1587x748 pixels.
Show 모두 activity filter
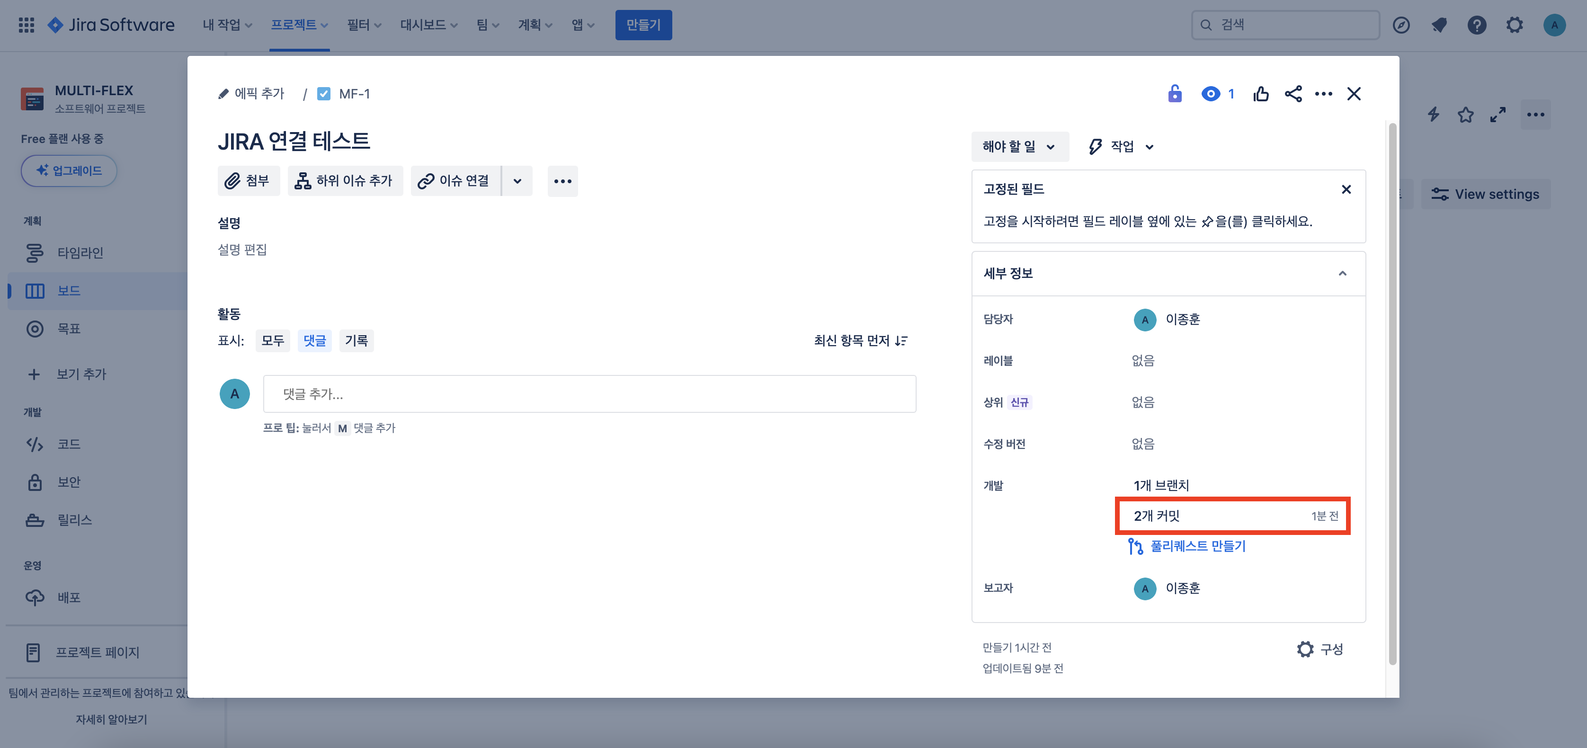272,341
